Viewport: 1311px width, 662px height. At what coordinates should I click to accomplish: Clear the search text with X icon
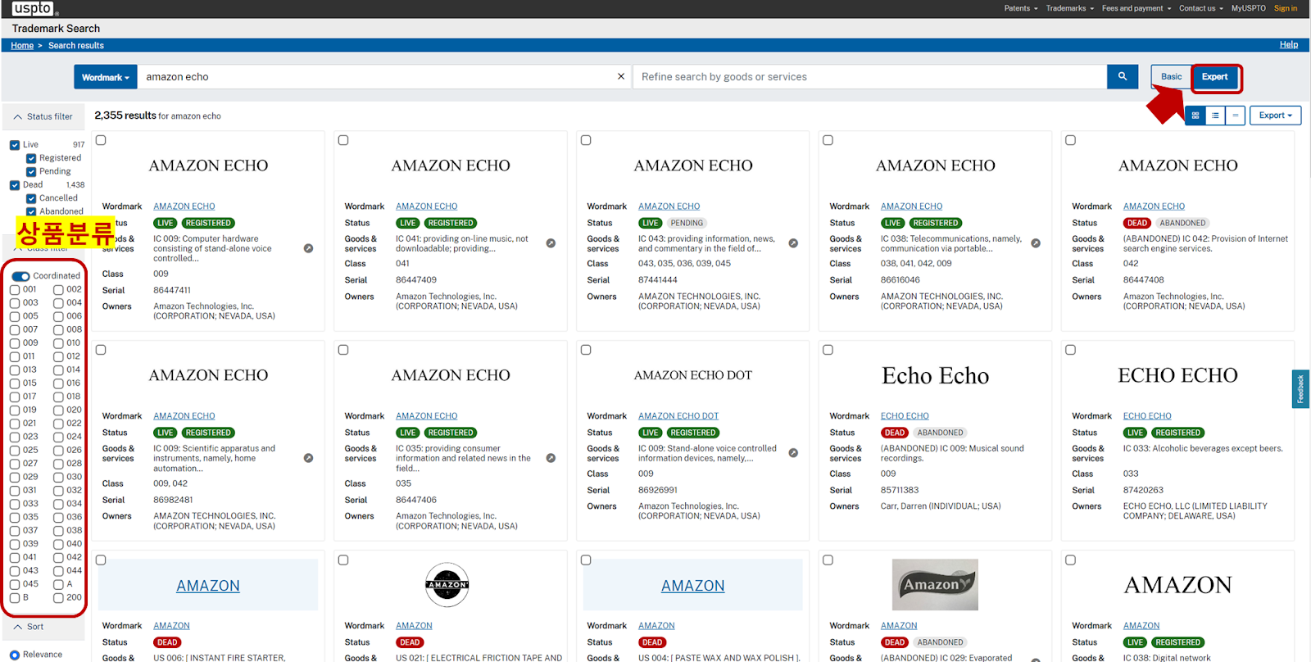point(621,76)
